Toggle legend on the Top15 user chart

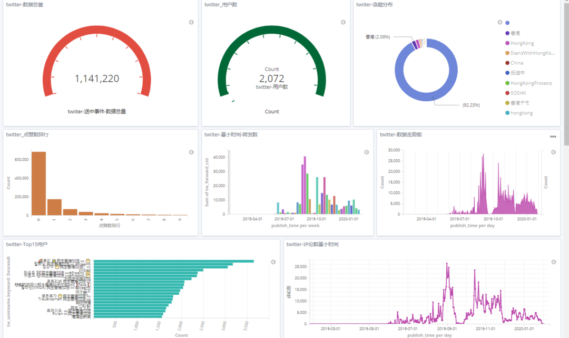(273, 262)
